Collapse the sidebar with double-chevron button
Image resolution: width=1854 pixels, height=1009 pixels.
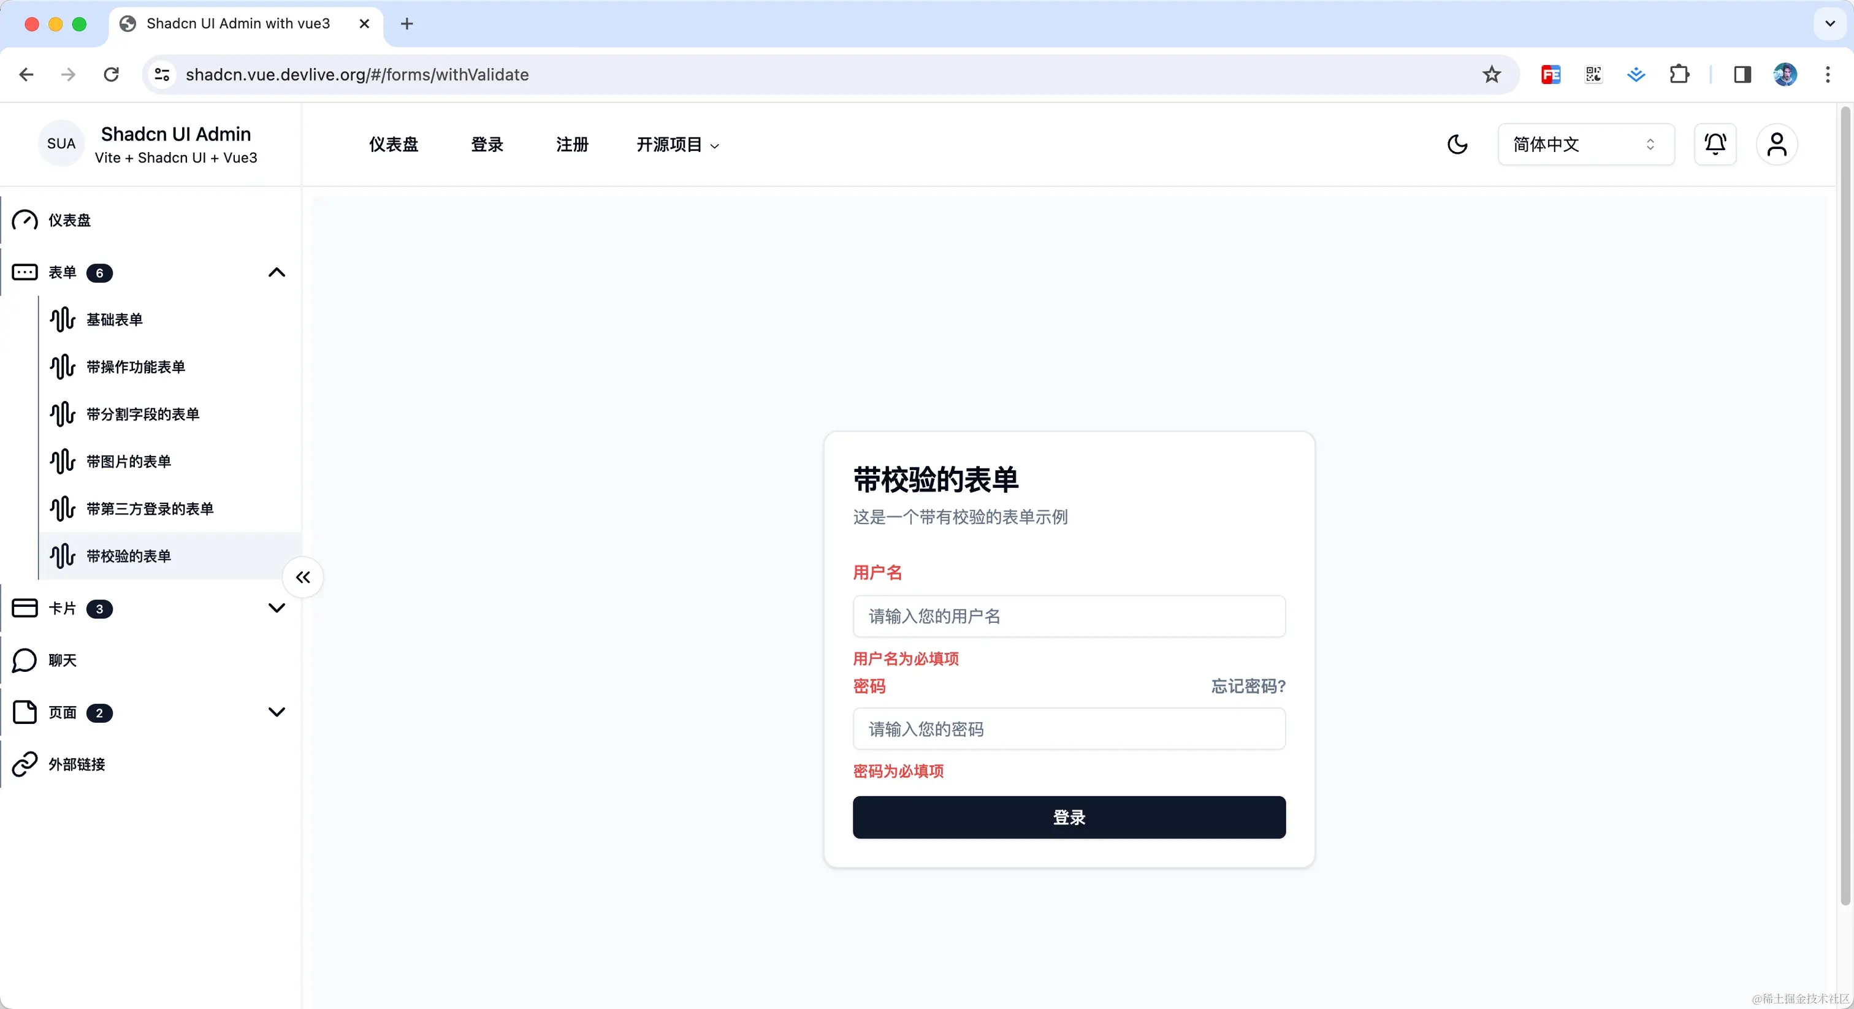click(303, 577)
